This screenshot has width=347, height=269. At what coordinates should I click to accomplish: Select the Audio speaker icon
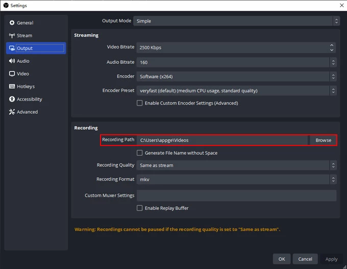[x=12, y=61]
